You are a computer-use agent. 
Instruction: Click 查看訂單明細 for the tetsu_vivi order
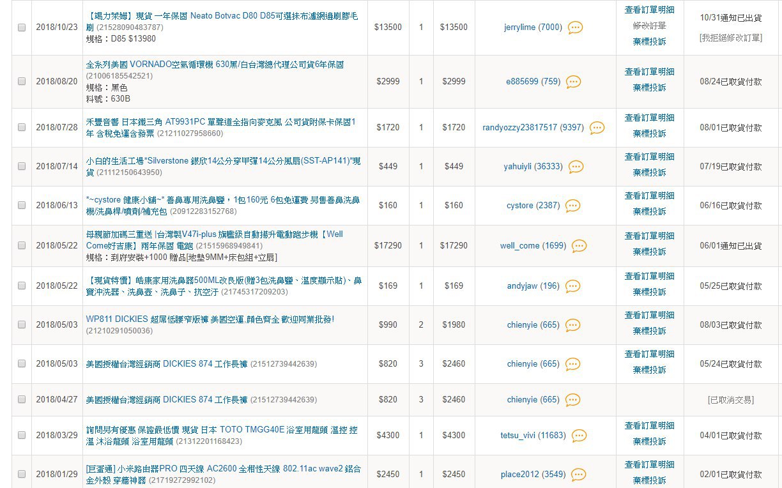(x=649, y=426)
